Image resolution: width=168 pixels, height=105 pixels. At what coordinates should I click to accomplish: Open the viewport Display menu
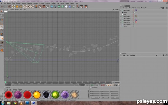[17, 10]
